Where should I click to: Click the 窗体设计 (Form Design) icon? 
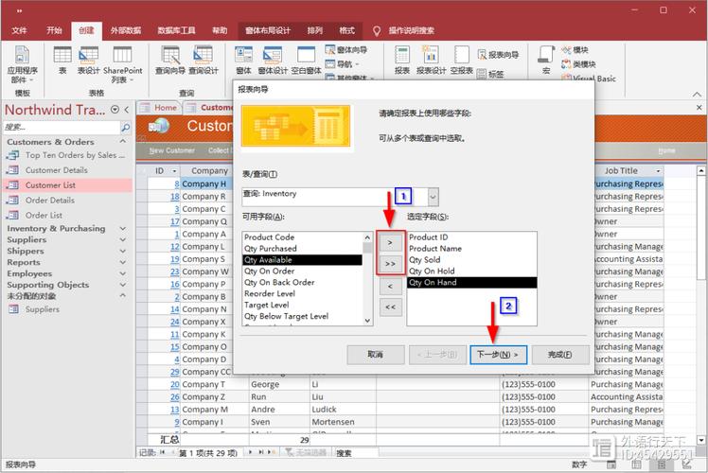pos(273,59)
